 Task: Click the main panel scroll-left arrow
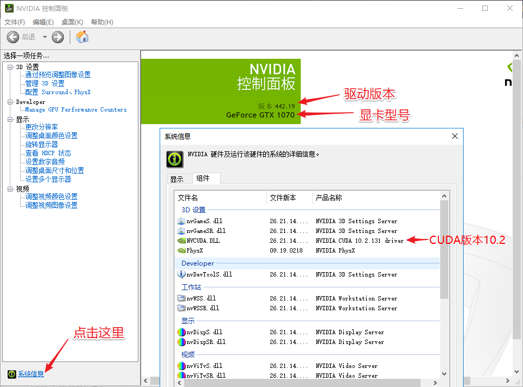coord(146,380)
